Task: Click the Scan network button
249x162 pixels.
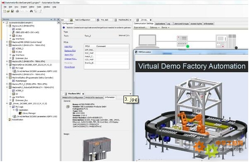Action: [x=140, y=28]
